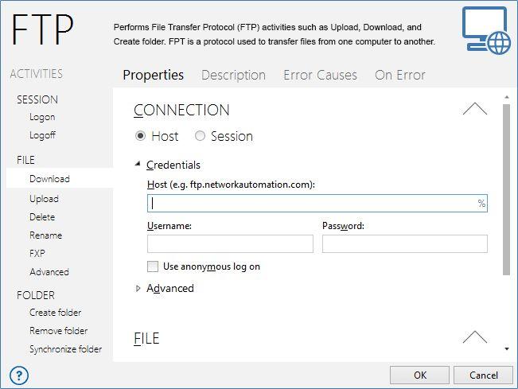Collapse the CONNECTION section chevron
This screenshot has height=389, width=518.
(475, 109)
